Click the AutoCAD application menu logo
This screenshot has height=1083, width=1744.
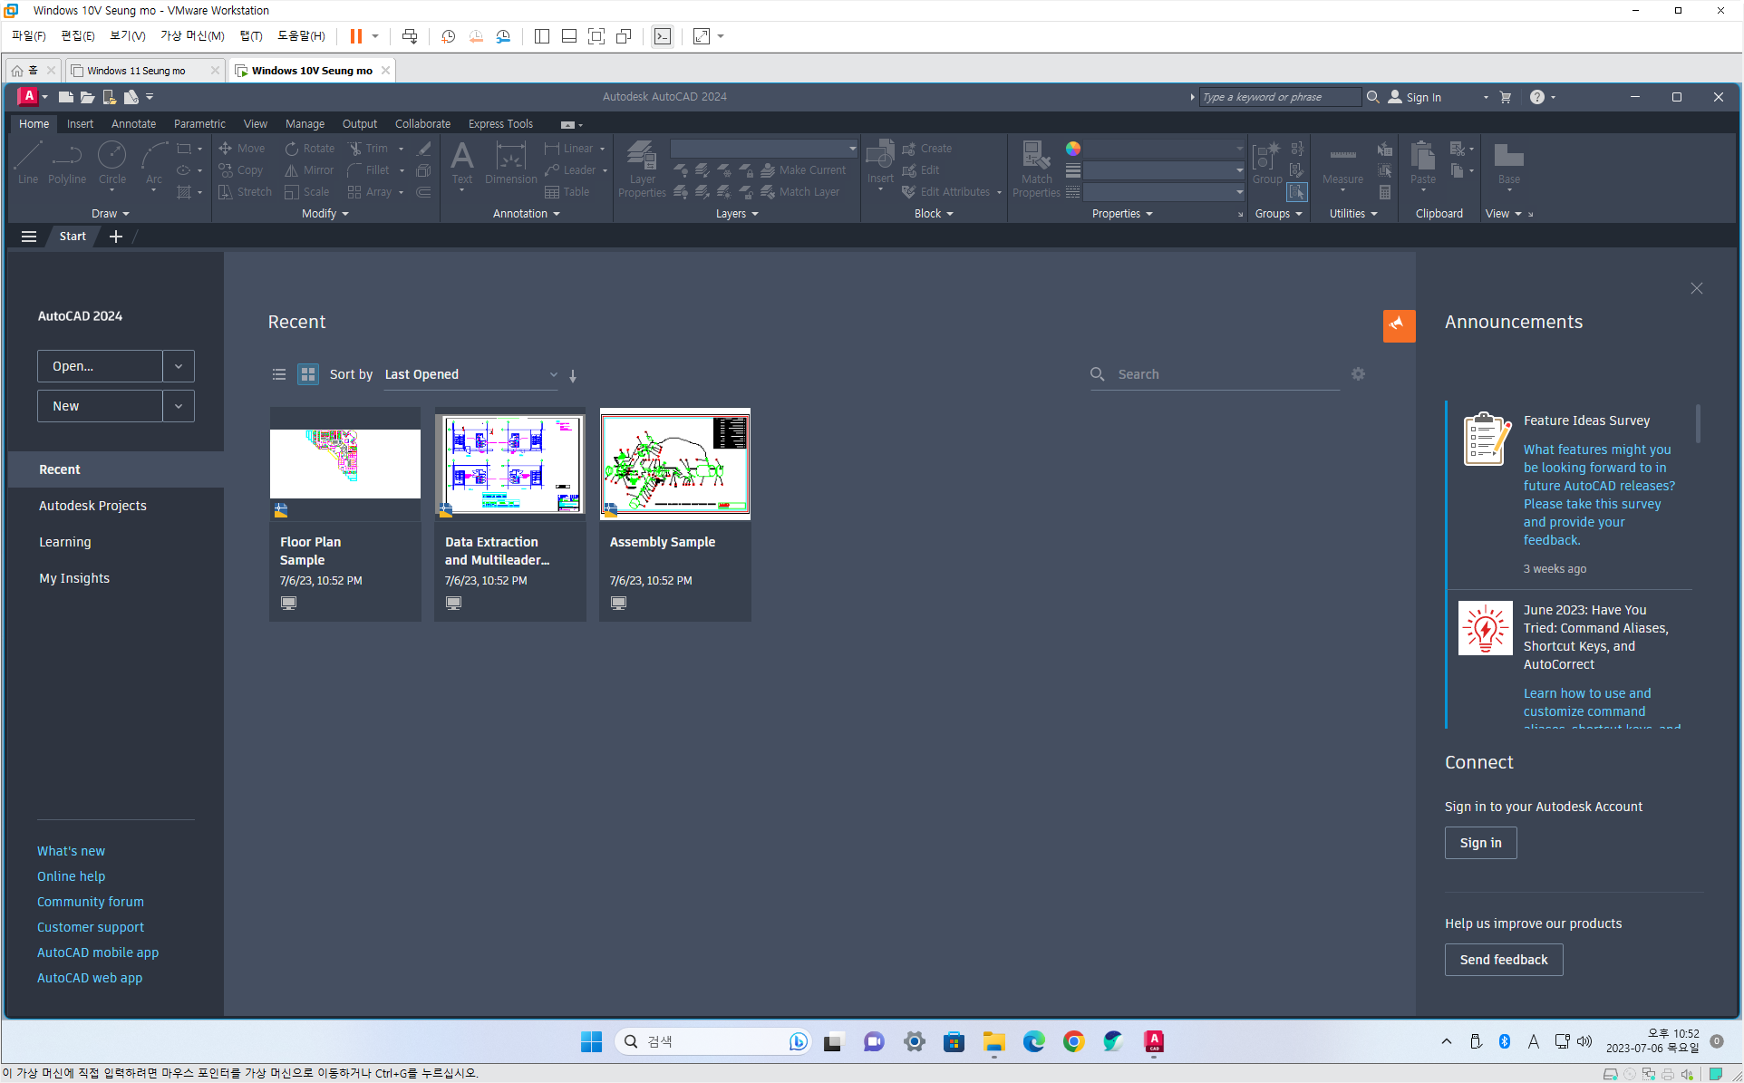pos(29,96)
